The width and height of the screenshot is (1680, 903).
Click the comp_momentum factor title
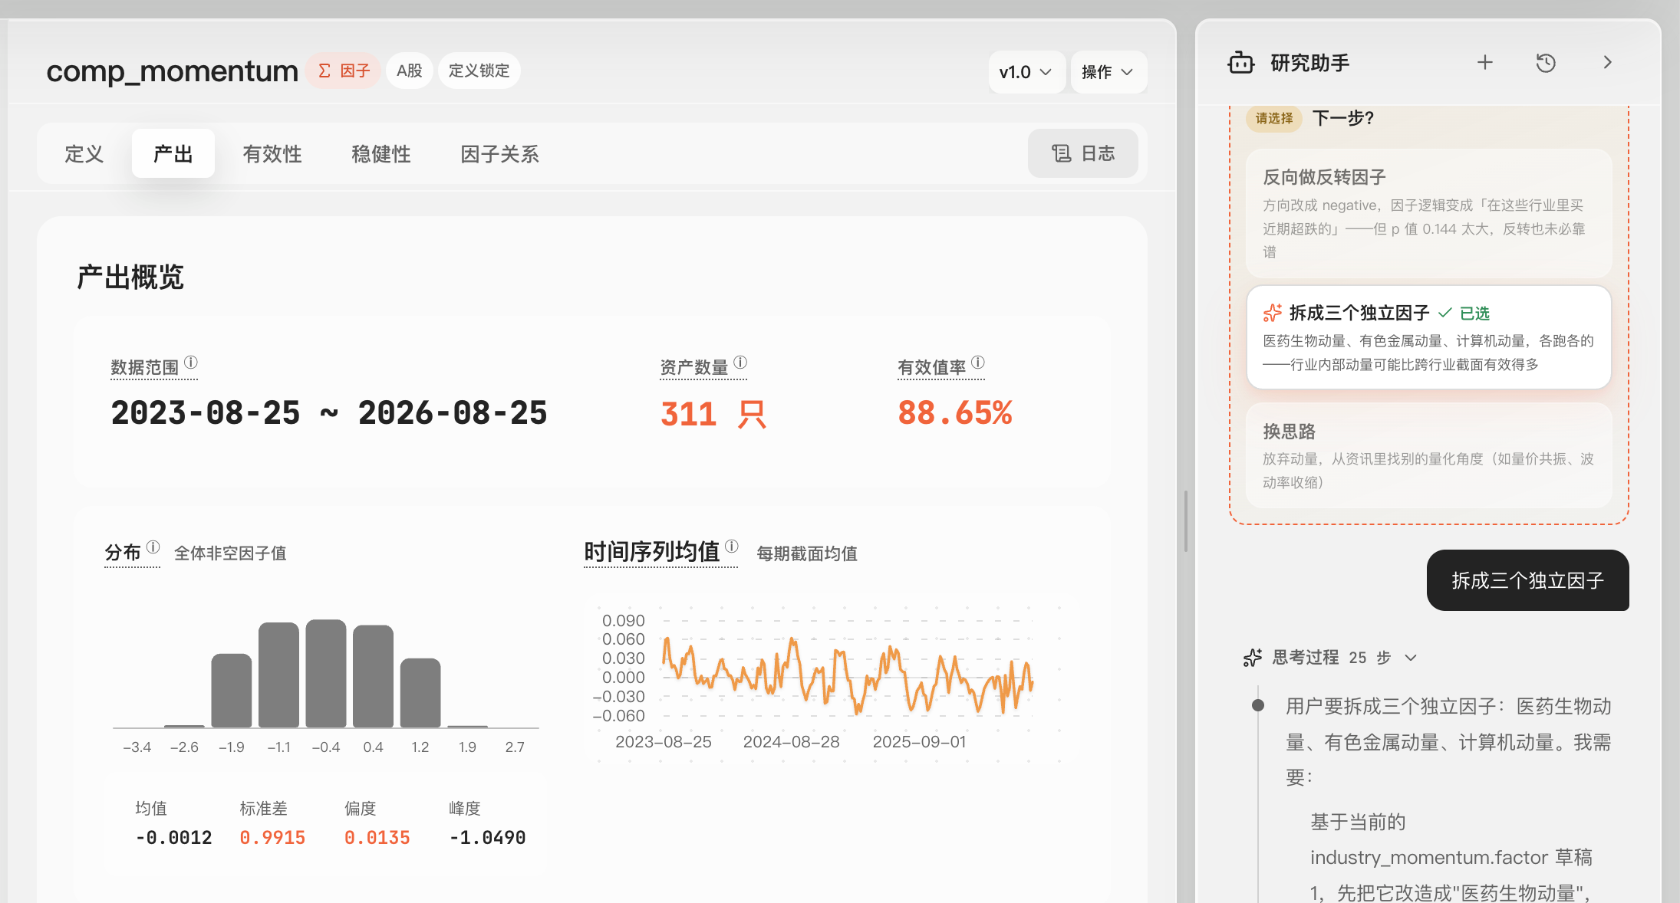(x=172, y=71)
